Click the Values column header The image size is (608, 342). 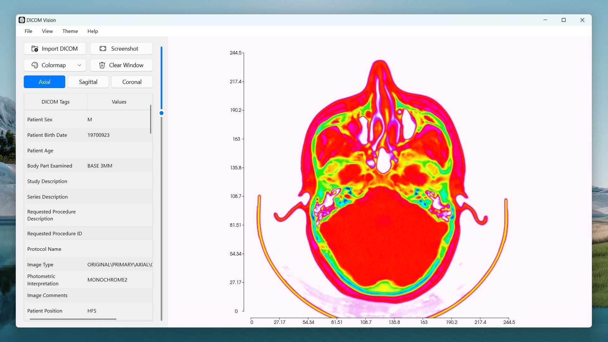click(119, 102)
